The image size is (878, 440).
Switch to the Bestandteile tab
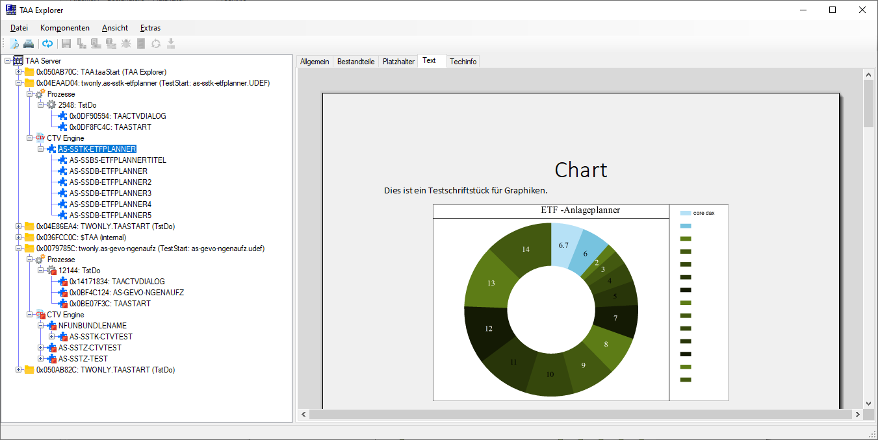pos(355,62)
